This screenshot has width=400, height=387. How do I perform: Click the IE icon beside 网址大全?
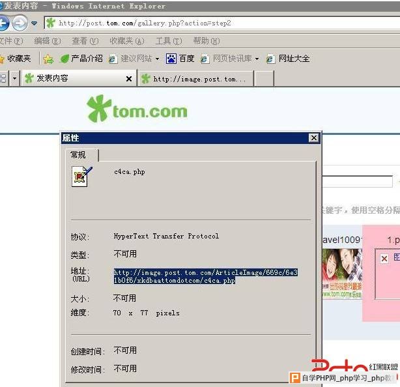(270, 59)
